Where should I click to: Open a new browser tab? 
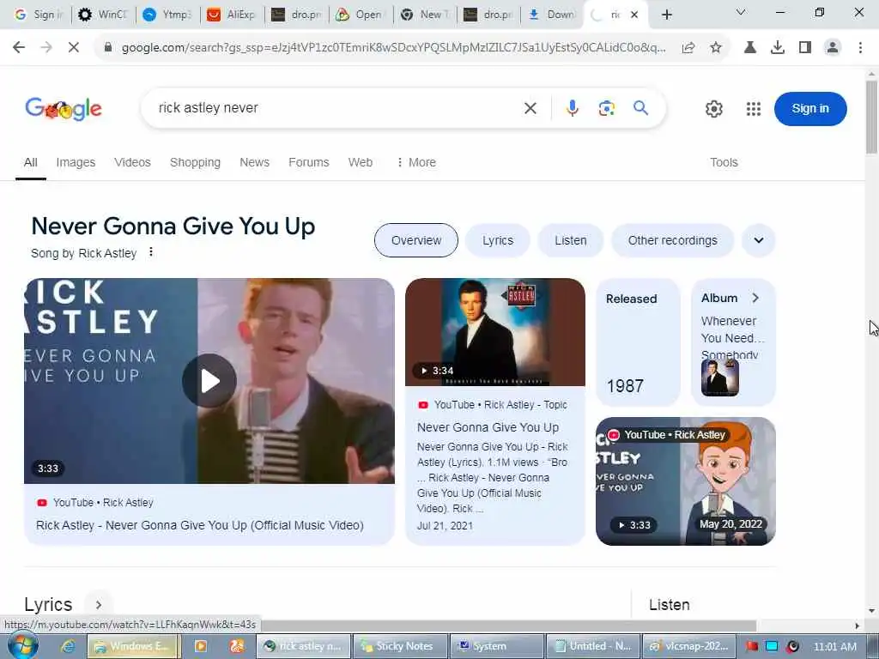(x=666, y=15)
